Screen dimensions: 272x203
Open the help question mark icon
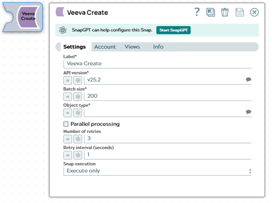tap(197, 12)
